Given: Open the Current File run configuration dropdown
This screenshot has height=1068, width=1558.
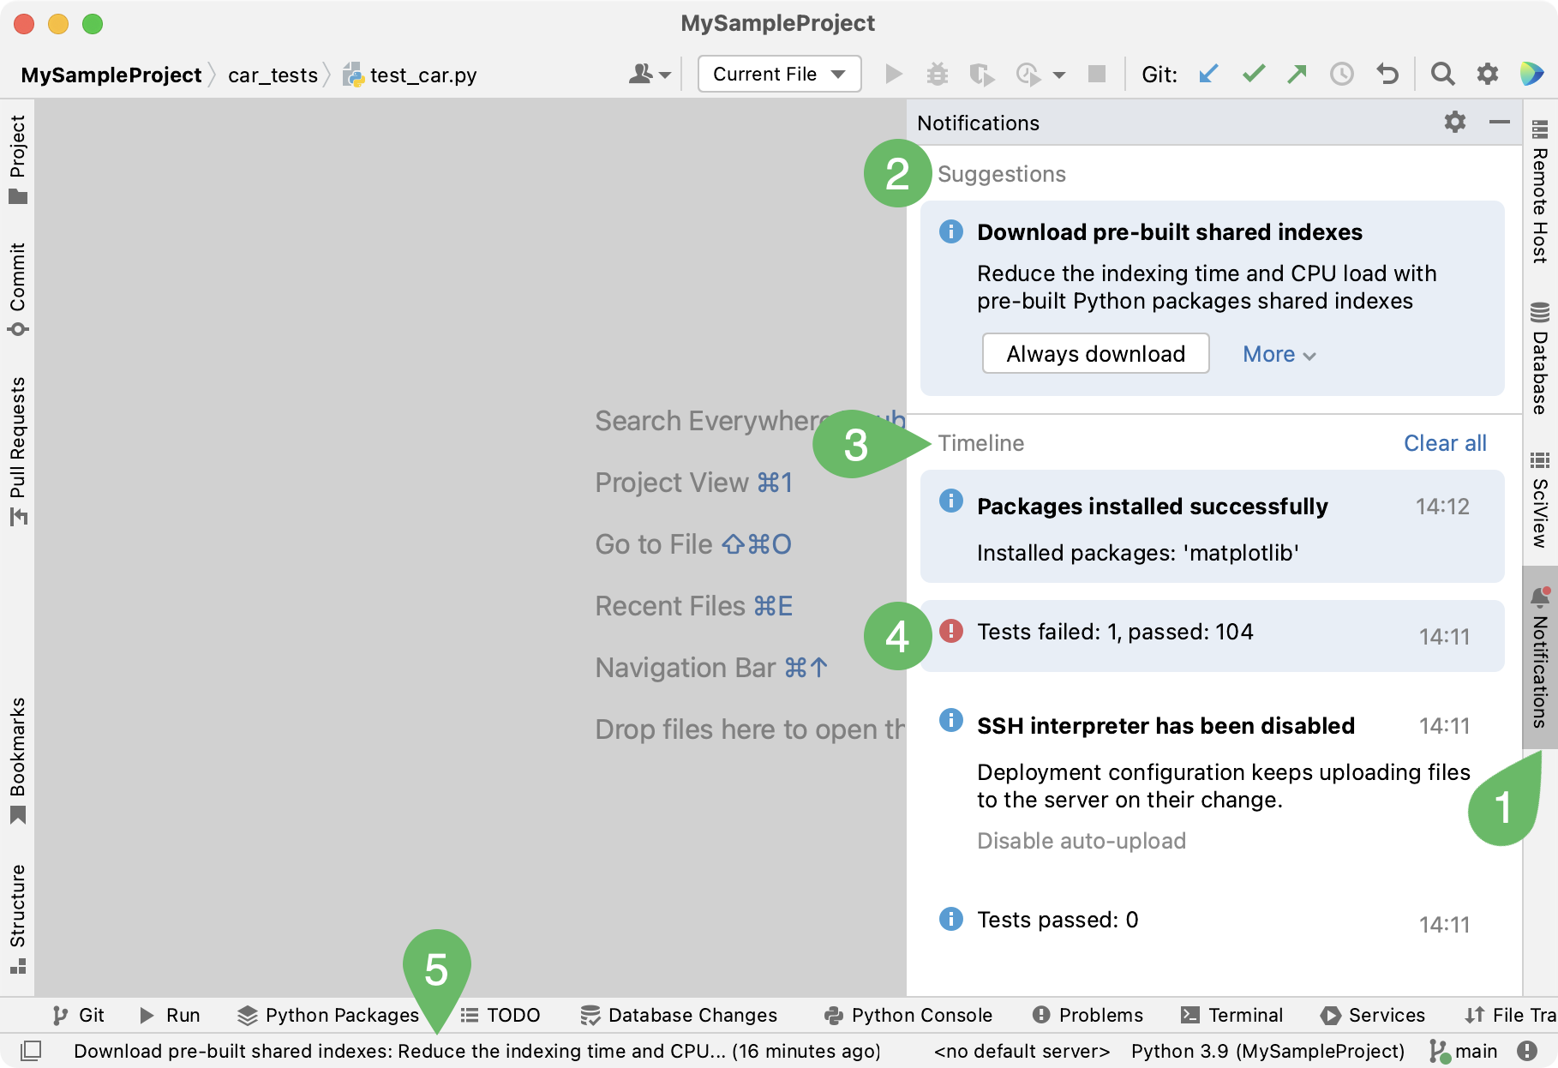Looking at the screenshot, I should click(x=777, y=74).
